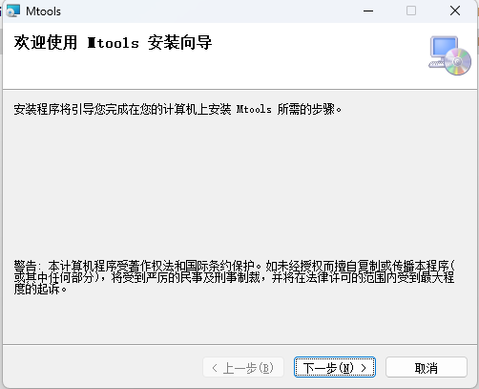Click the computer and disc setup icon
The width and height of the screenshot is (479, 389).
[x=449, y=55]
